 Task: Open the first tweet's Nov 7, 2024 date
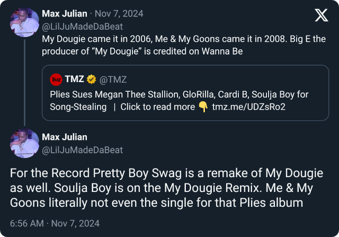pos(120,13)
